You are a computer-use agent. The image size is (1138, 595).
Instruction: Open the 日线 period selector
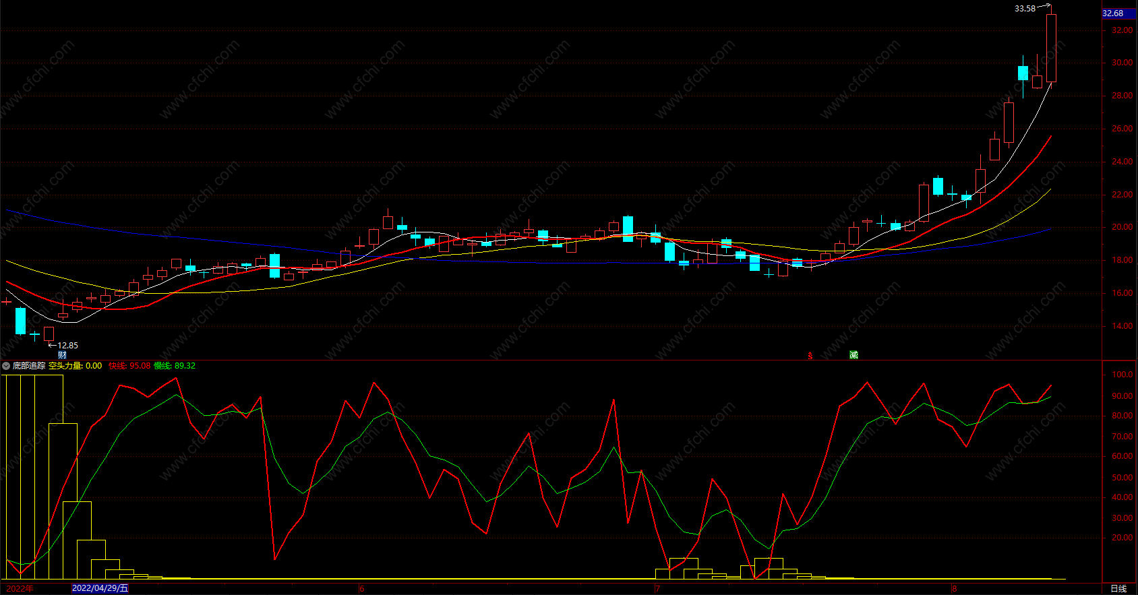point(1118,589)
